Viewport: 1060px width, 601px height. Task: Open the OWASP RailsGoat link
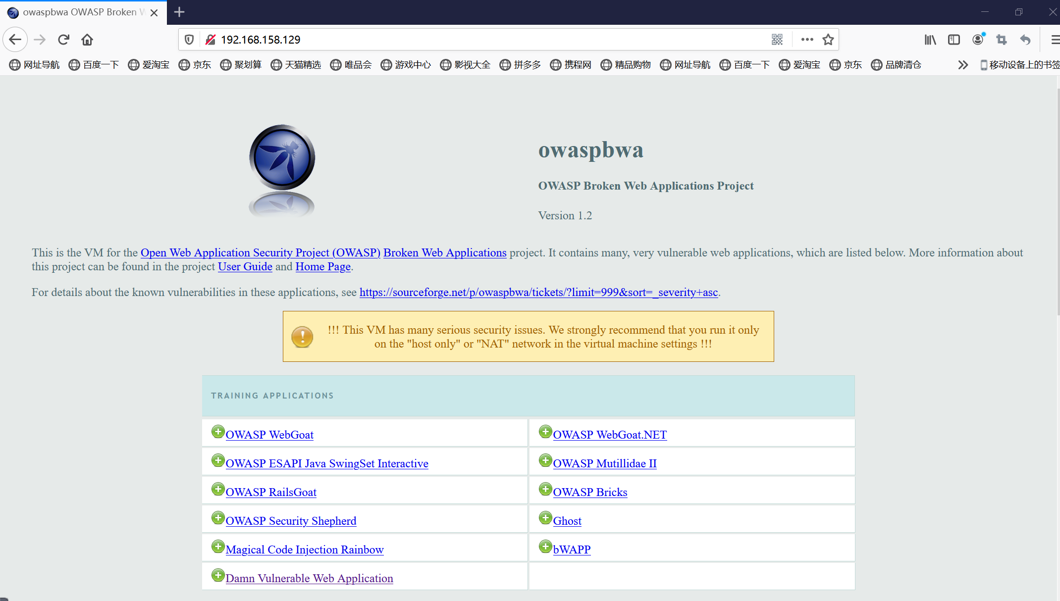pyautogui.click(x=271, y=492)
